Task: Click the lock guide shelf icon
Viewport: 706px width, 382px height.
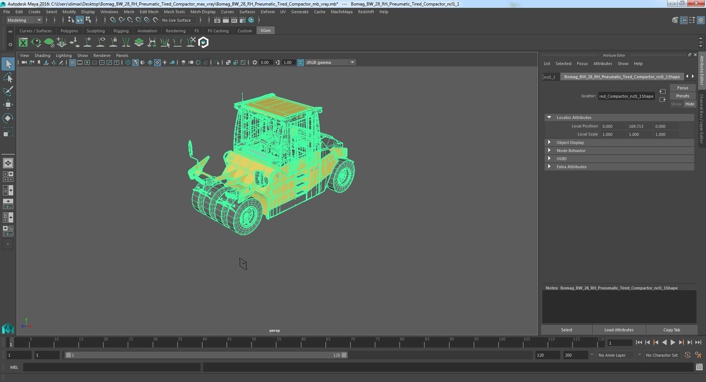Action: tap(113, 43)
